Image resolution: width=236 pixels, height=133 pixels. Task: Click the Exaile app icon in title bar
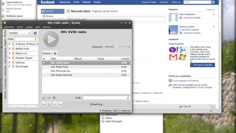coord(5,23)
